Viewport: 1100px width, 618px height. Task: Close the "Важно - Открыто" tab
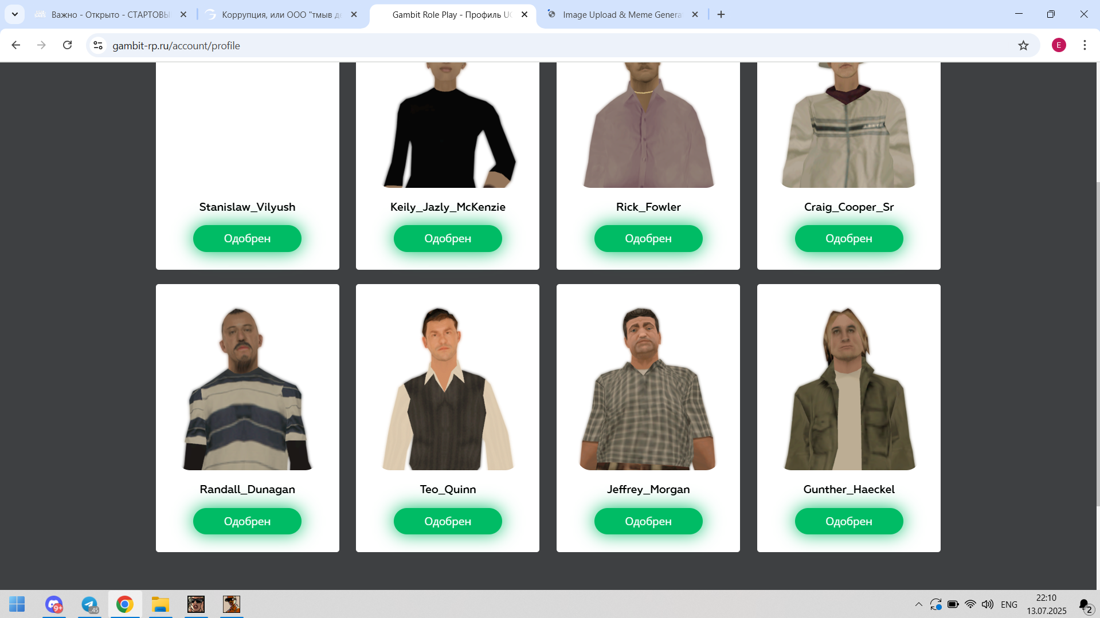tap(183, 14)
